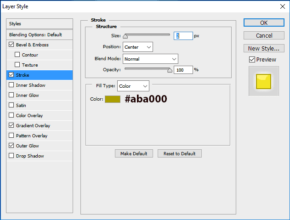This screenshot has width=290, height=220.
Task: Enable the Drop Shadow effect checkbox
Action: coord(11,156)
